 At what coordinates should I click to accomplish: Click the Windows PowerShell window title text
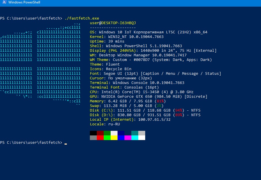pyautogui.click(x=24, y=2)
